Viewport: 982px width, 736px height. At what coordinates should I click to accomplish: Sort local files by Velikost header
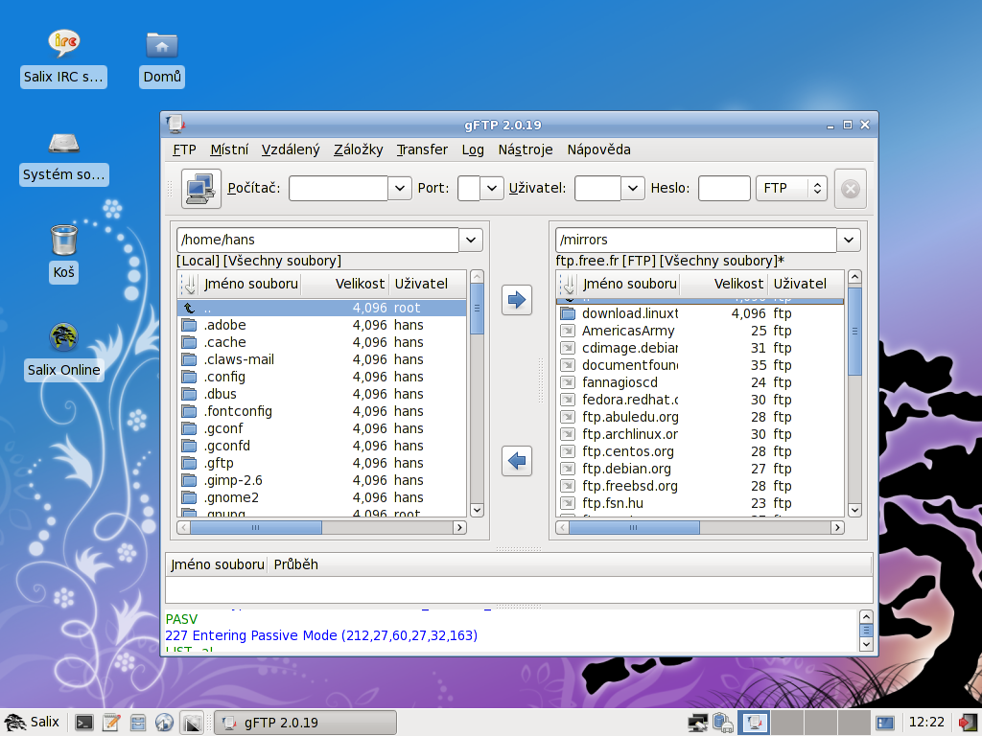point(345,284)
